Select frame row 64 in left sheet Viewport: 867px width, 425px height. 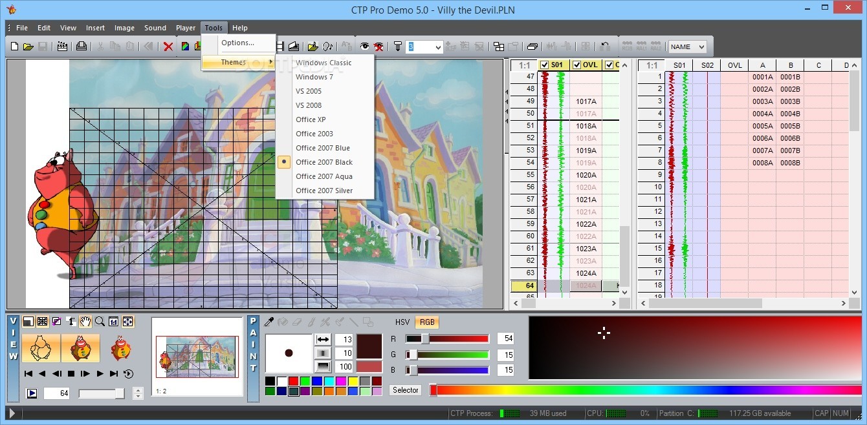click(525, 285)
